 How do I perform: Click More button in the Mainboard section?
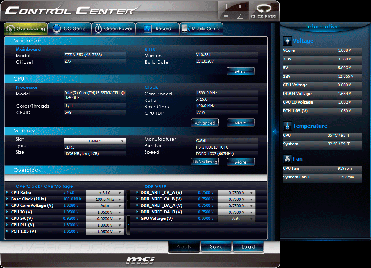pyautogui.click(x=241, y=71)
